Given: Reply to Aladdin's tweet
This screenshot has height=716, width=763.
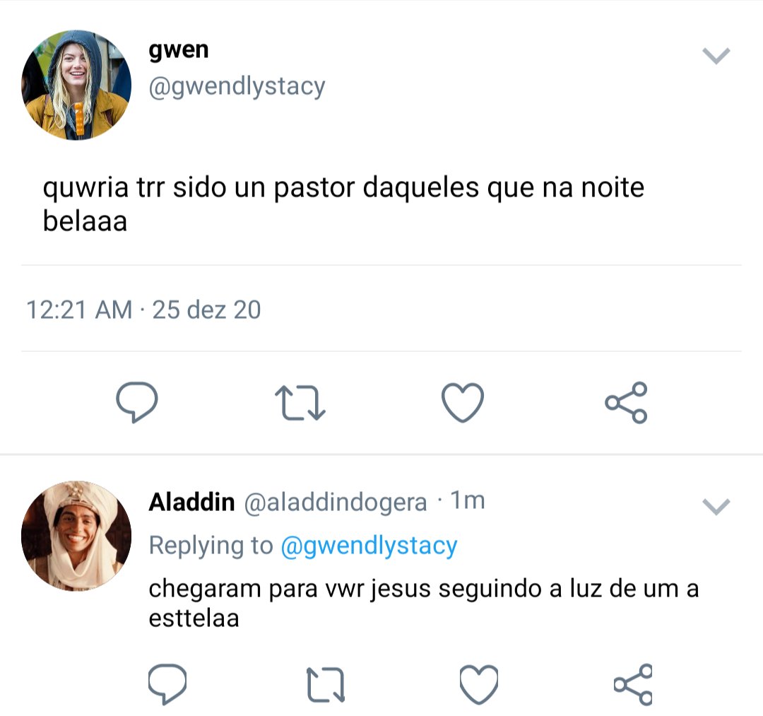Looking at the screenshot, I should (167, 684).
